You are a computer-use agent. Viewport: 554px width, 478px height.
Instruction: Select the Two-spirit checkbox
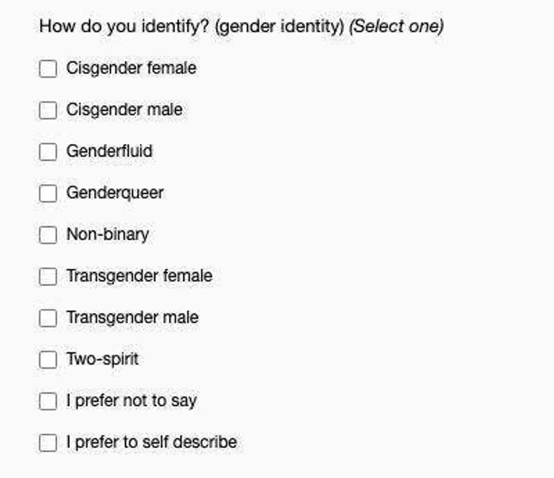48,360
